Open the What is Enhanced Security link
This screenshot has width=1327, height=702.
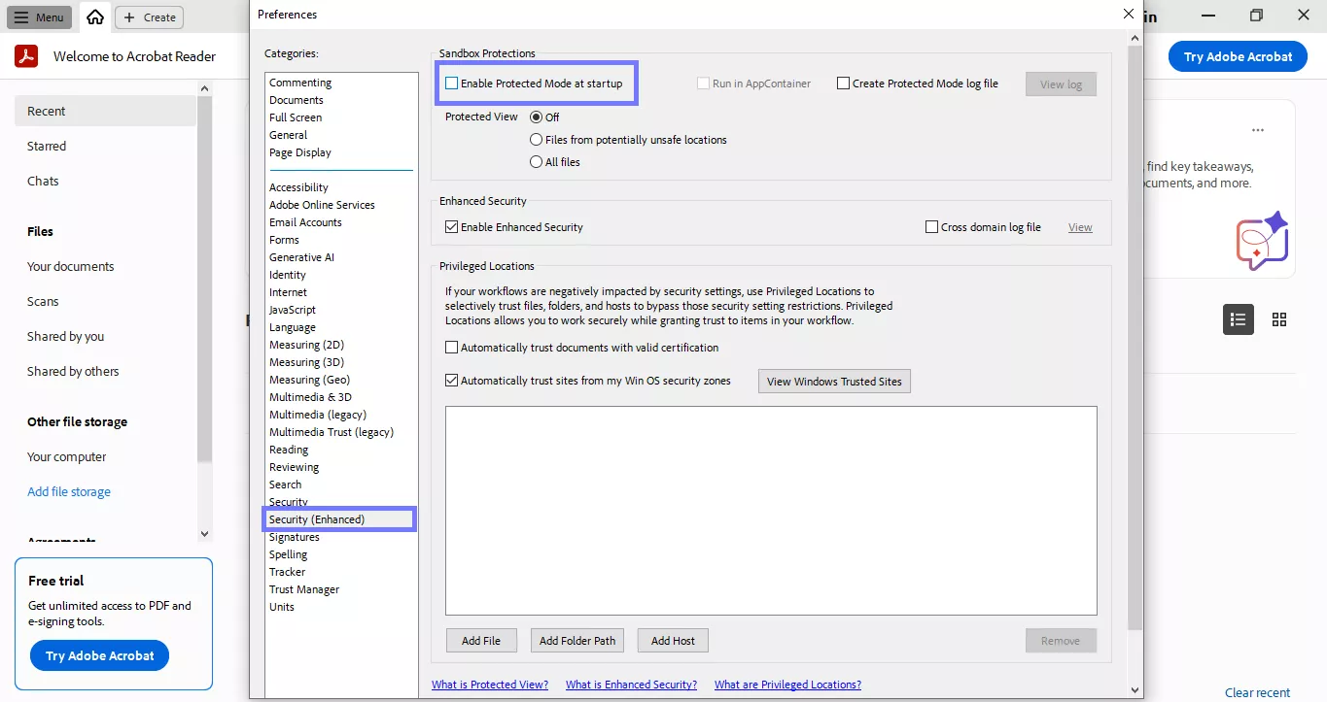click(631, 684)
